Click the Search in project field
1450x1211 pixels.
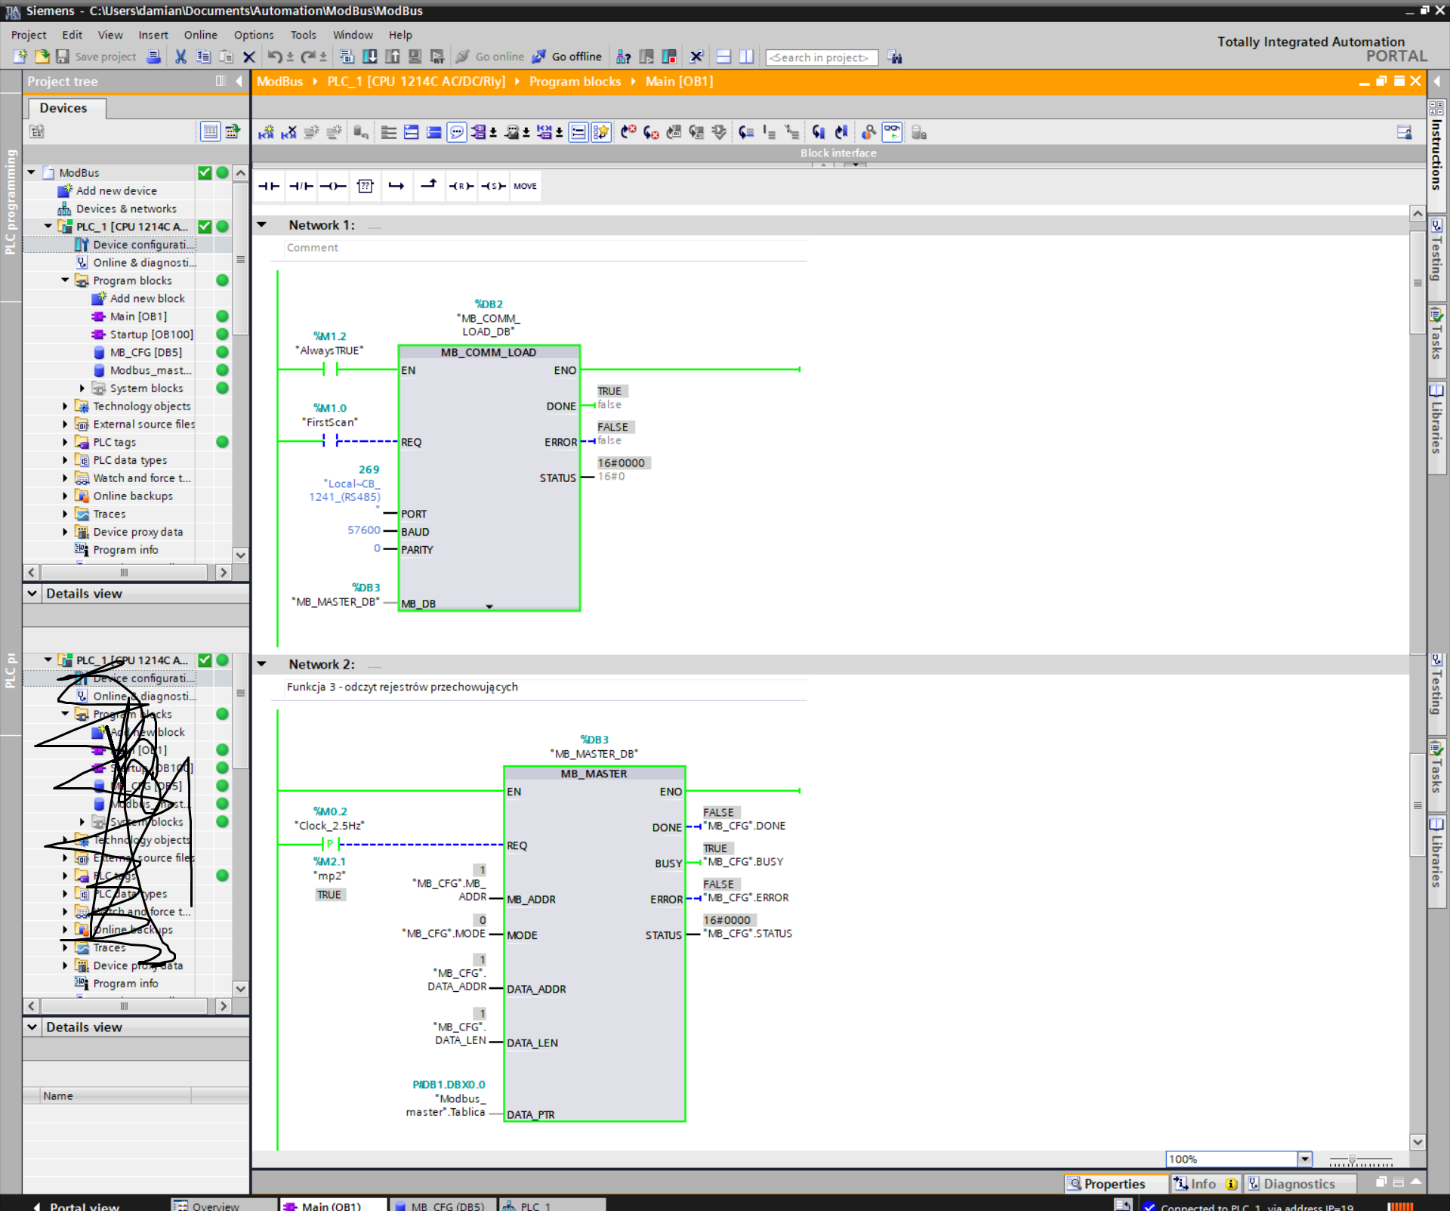[x=821, y=57]
